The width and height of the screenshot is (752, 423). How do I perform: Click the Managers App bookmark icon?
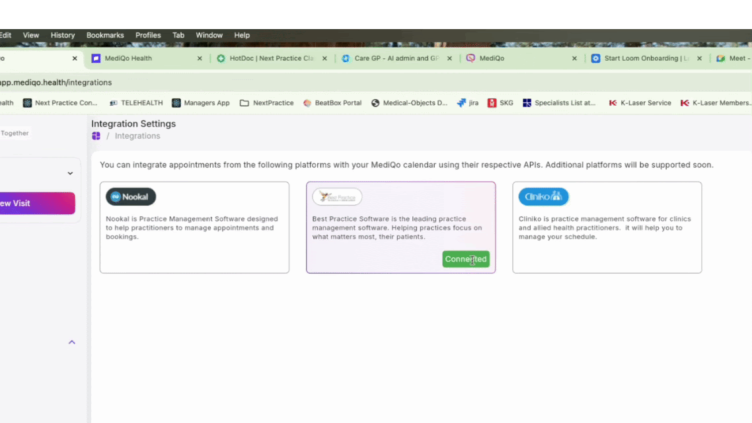click(x=176, y=102)
